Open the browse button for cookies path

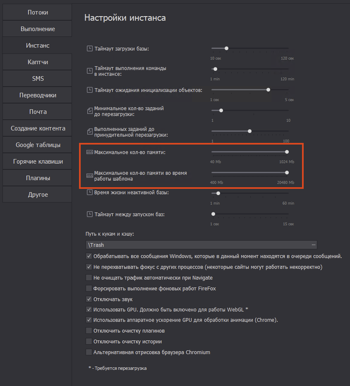coord(313,245)
